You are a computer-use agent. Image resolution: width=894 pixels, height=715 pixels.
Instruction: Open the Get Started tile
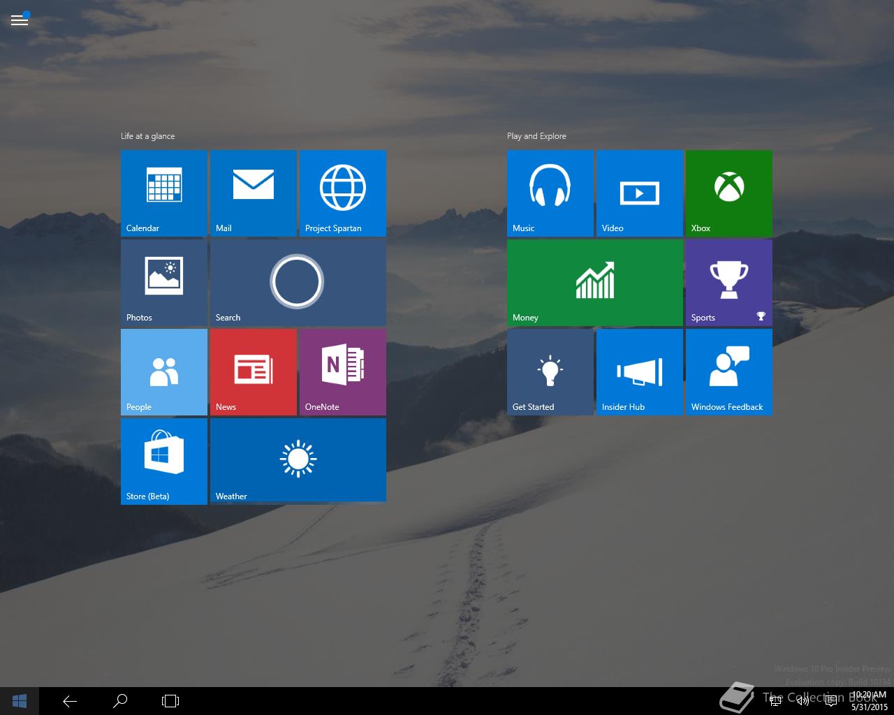[550, 372]
